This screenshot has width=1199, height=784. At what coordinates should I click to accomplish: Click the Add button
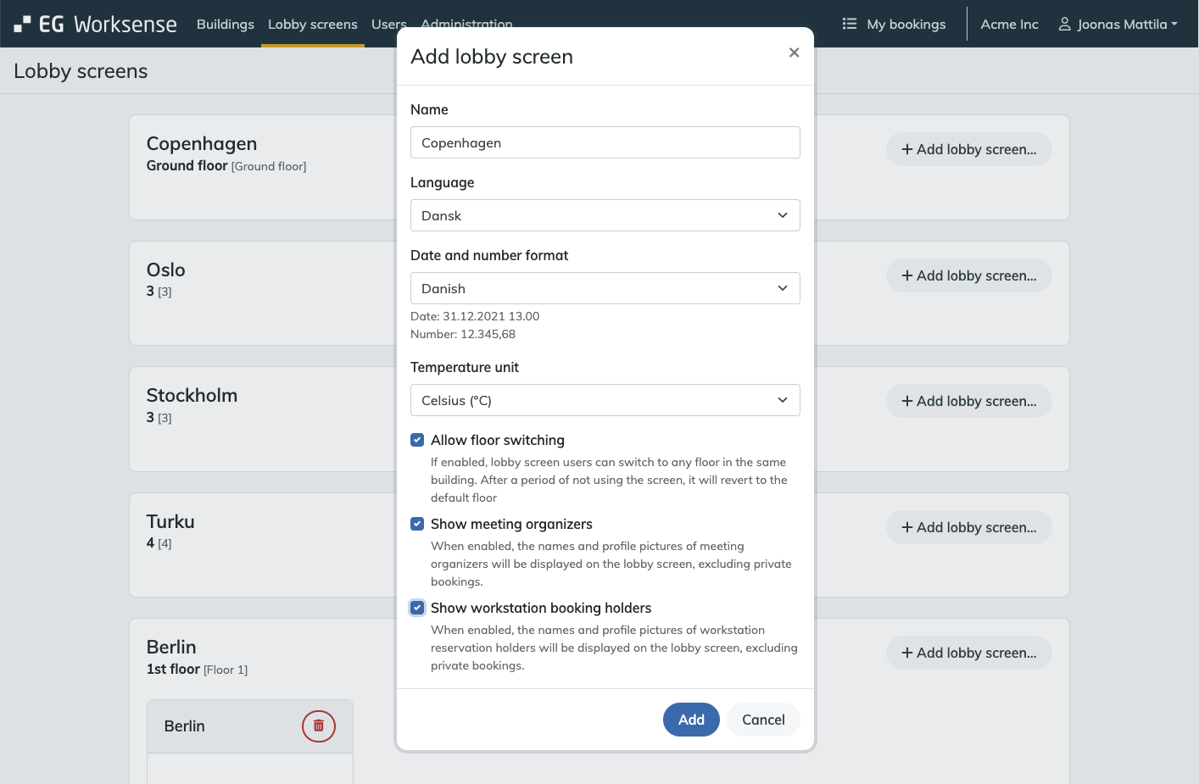(x=690, y=720)
